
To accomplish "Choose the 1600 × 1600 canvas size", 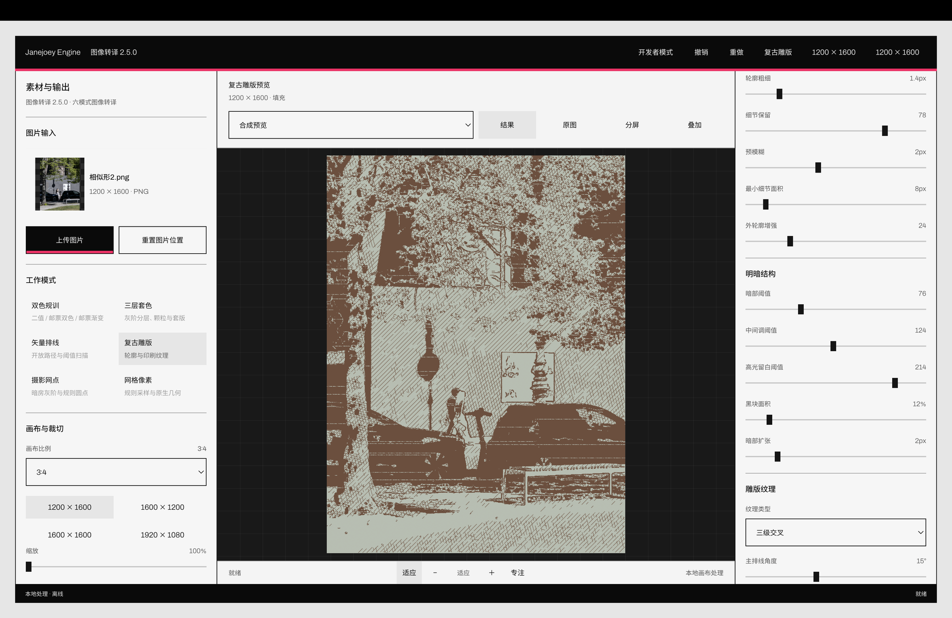I will coord(70,535).
